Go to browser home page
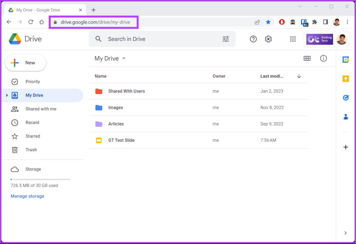 click(x=42, y=22)
